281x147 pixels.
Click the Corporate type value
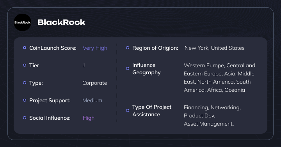94,83
